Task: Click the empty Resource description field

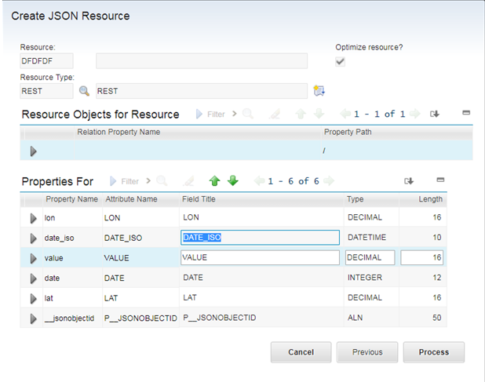Action: [x=202, y=61]
